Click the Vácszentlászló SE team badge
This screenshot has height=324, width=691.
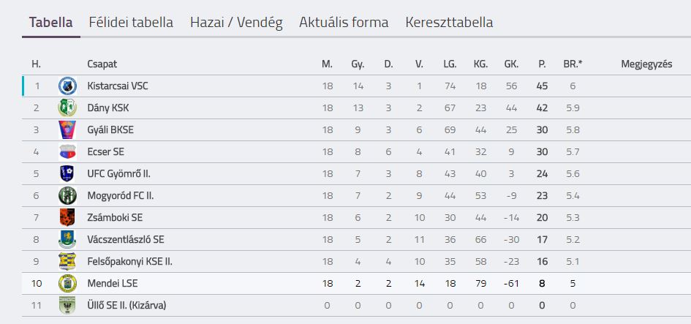(67, 240)
